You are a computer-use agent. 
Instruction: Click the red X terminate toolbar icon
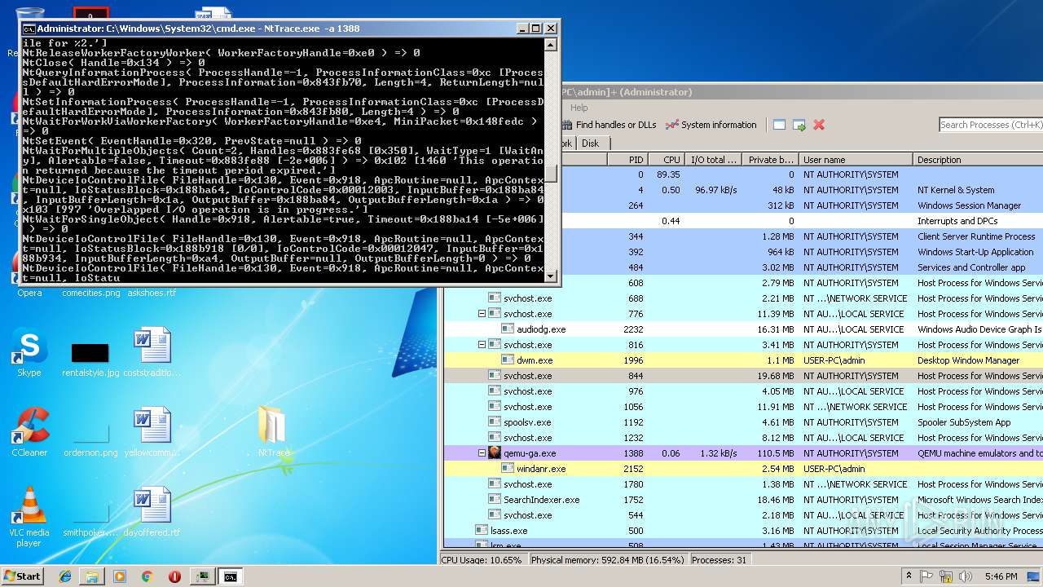[819, 125]
